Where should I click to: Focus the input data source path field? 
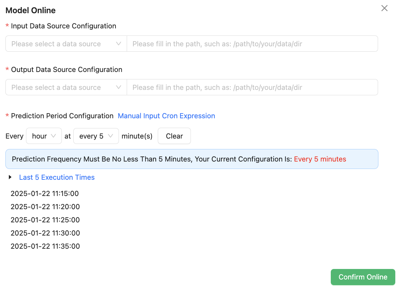click(252, 44)
